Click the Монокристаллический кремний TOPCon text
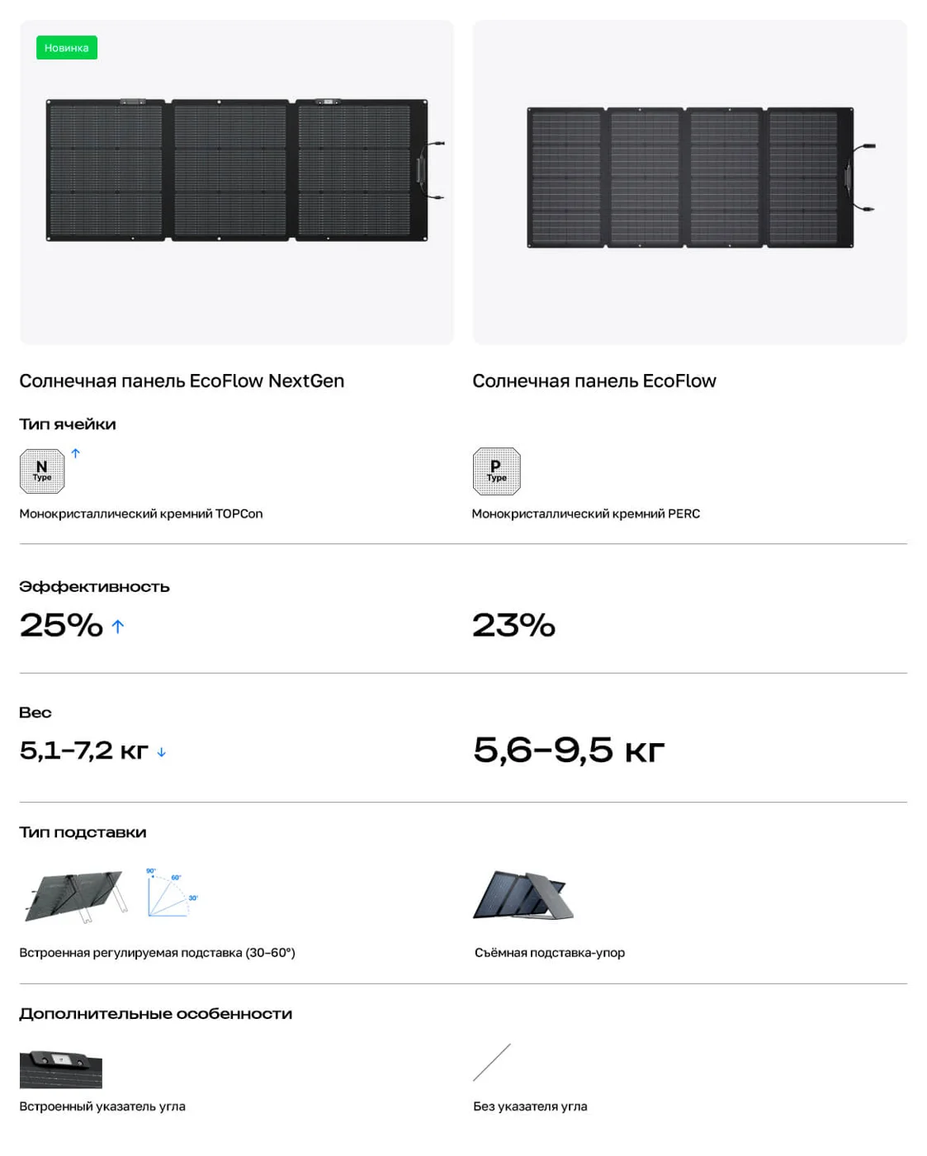Screen dimensions: 927x1156 (x=141, y=514)
